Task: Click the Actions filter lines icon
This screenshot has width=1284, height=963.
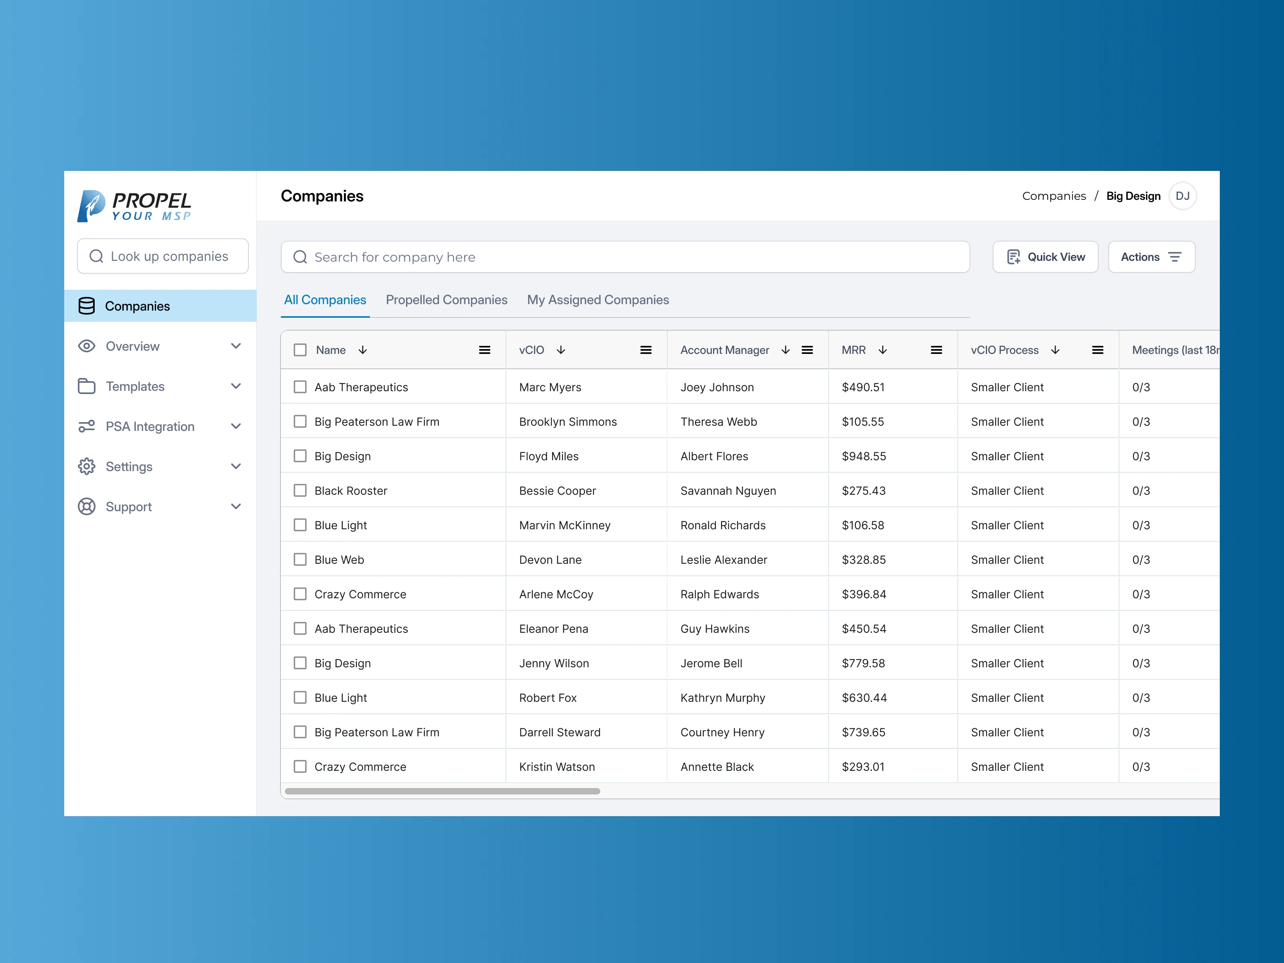Action: point(1175,257)
